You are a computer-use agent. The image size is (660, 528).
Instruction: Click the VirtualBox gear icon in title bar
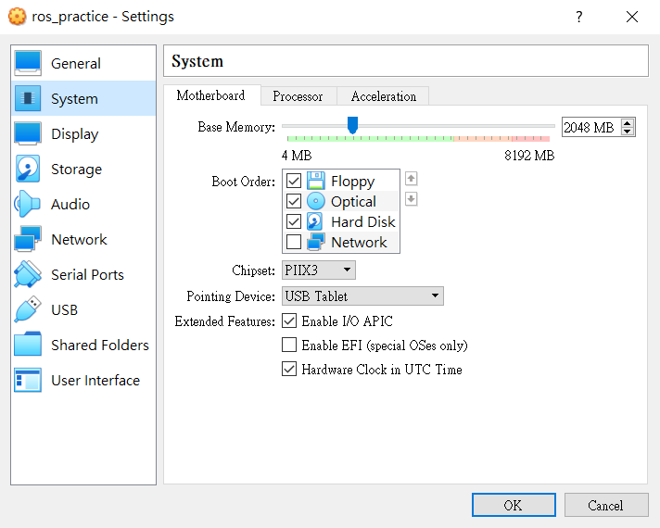click(x=18, y=17)
